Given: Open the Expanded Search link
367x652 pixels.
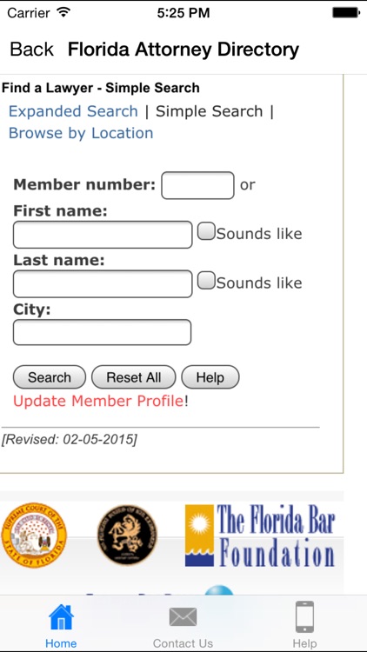Looking at the screenshot, I should coord(73,111).
